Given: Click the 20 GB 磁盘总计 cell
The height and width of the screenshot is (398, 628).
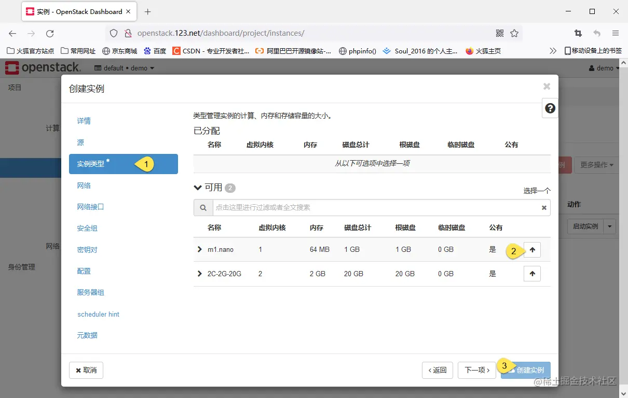Looking at the screenshot, I should click(x=353, y=274).
